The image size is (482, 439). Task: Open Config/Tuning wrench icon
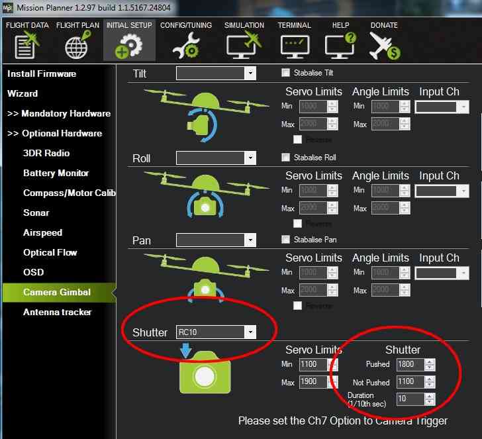(x=186, y=45)
